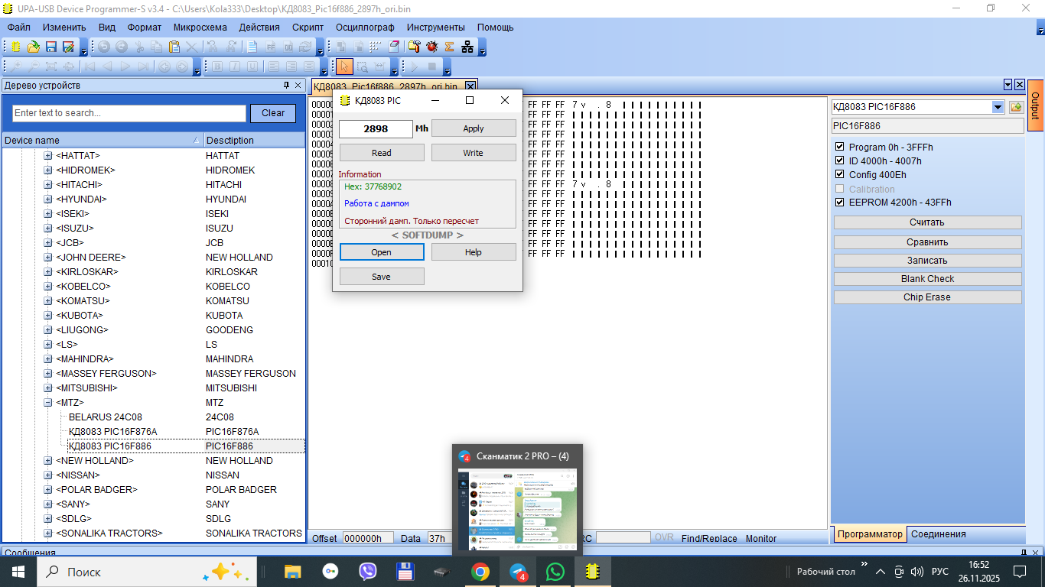Click the device tree search input field
This screenshot has height=587, width=1045.
(x=129, y=113)
